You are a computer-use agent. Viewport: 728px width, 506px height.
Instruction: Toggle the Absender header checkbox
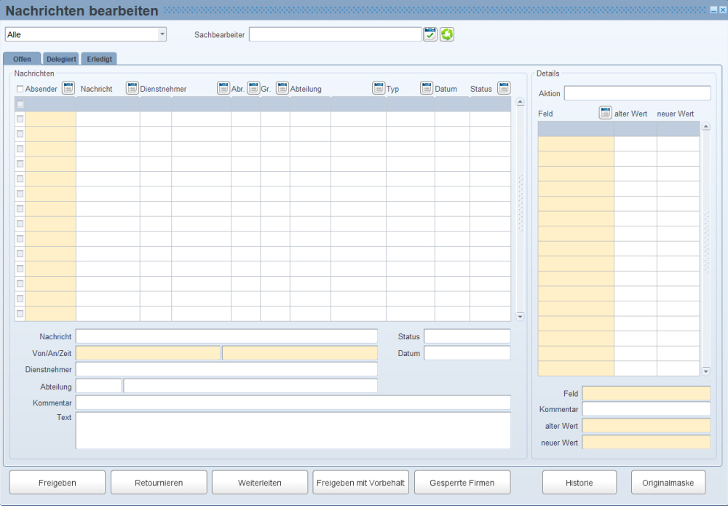20,89
